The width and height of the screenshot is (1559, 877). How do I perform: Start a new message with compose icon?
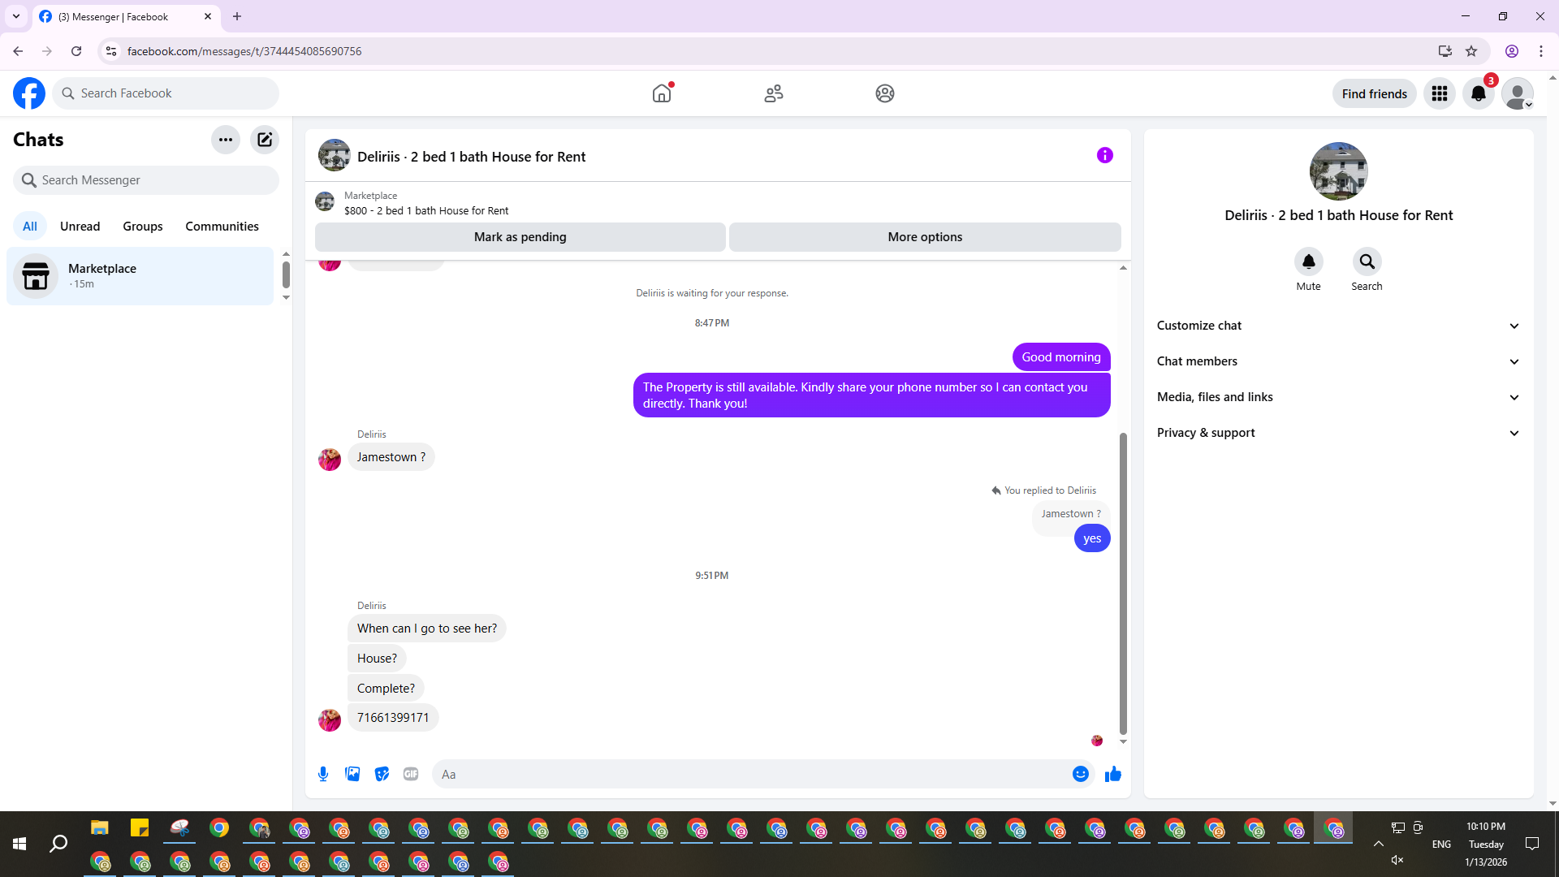[265, 140]
